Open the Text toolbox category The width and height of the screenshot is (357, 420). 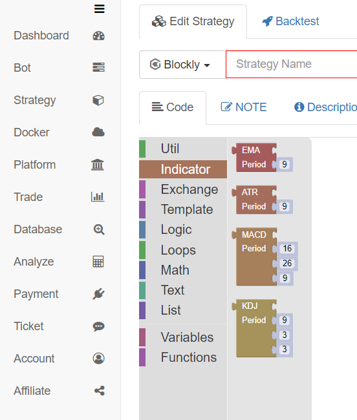(x=183, y=290)
